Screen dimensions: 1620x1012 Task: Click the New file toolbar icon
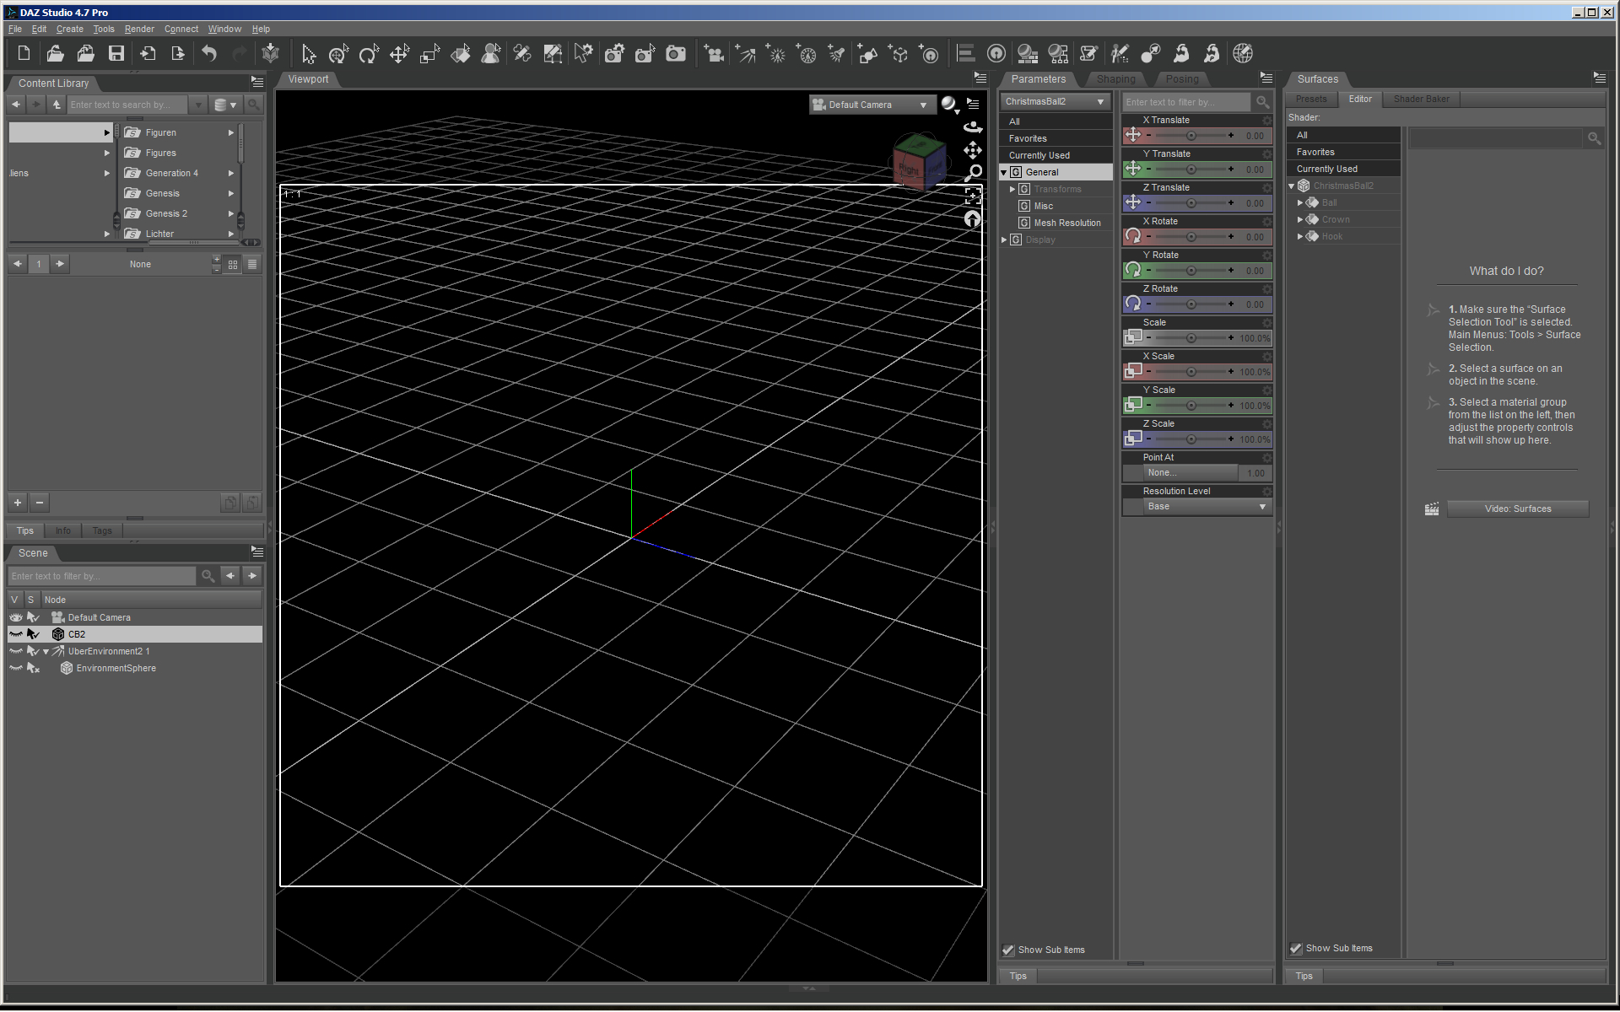(x=24, y=54)
